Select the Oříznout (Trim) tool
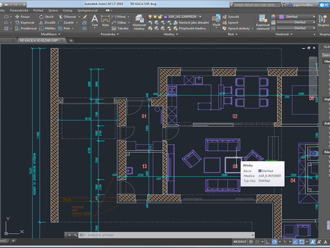The image size is (330, 248). pyautogui.click(x=67, y=17)
